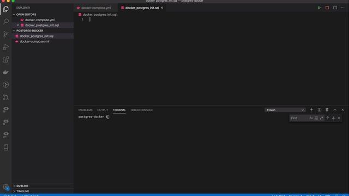This screenshot has width=349, height=196.
Task: Open the Extensions view
Action: click(6, 59)
